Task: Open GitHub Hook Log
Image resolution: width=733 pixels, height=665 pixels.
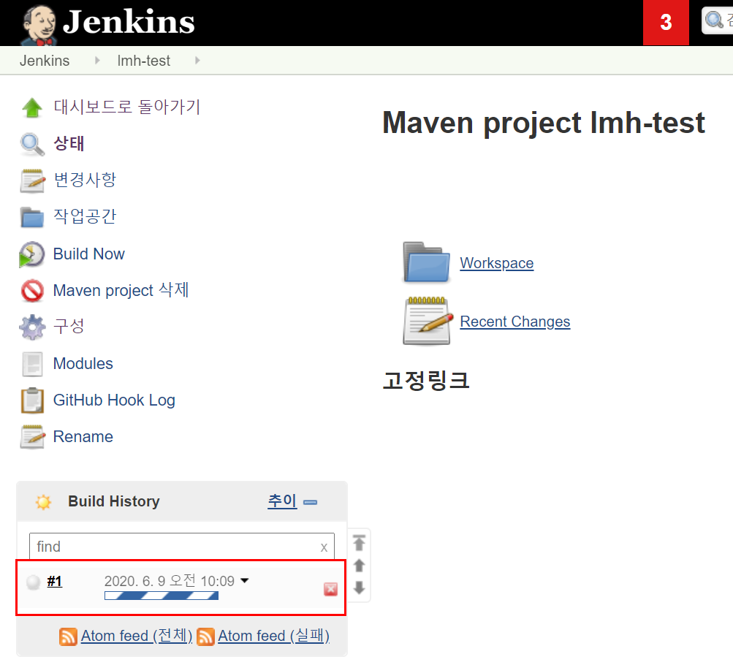Action: coord(114,400)
